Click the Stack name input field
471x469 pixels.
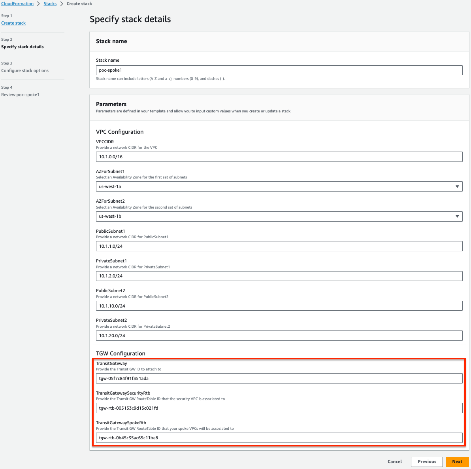pyautogui.click(x=279, y=70)
